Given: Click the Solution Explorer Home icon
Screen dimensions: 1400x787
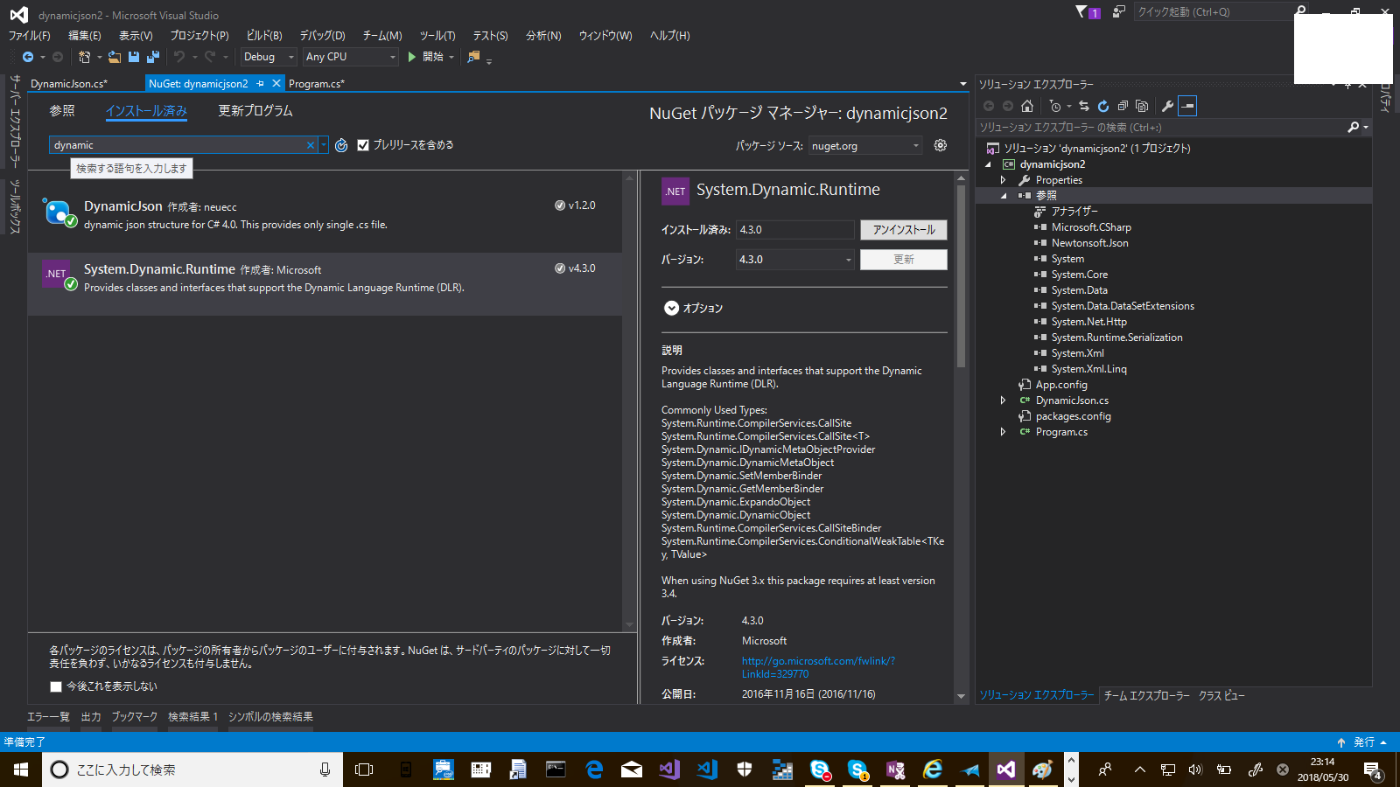Looking at the screenshot, I should click(1027, 106).
